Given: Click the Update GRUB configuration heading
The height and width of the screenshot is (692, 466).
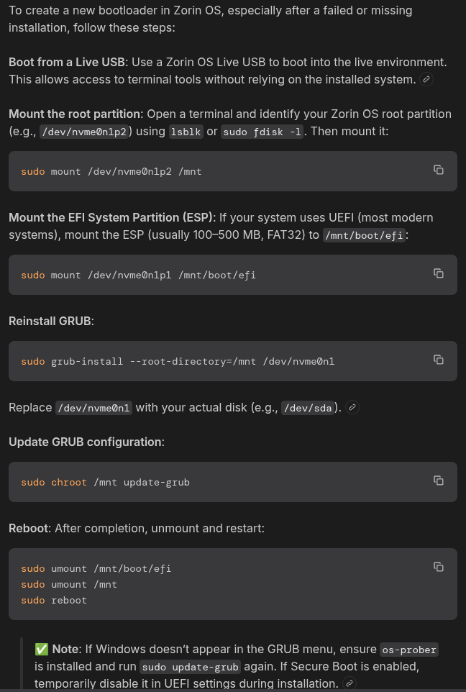Looking at the screenshot, I should pos(86,442).
